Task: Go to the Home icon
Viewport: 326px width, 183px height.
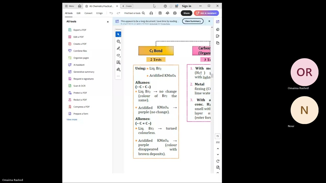Action: point(79,6)
